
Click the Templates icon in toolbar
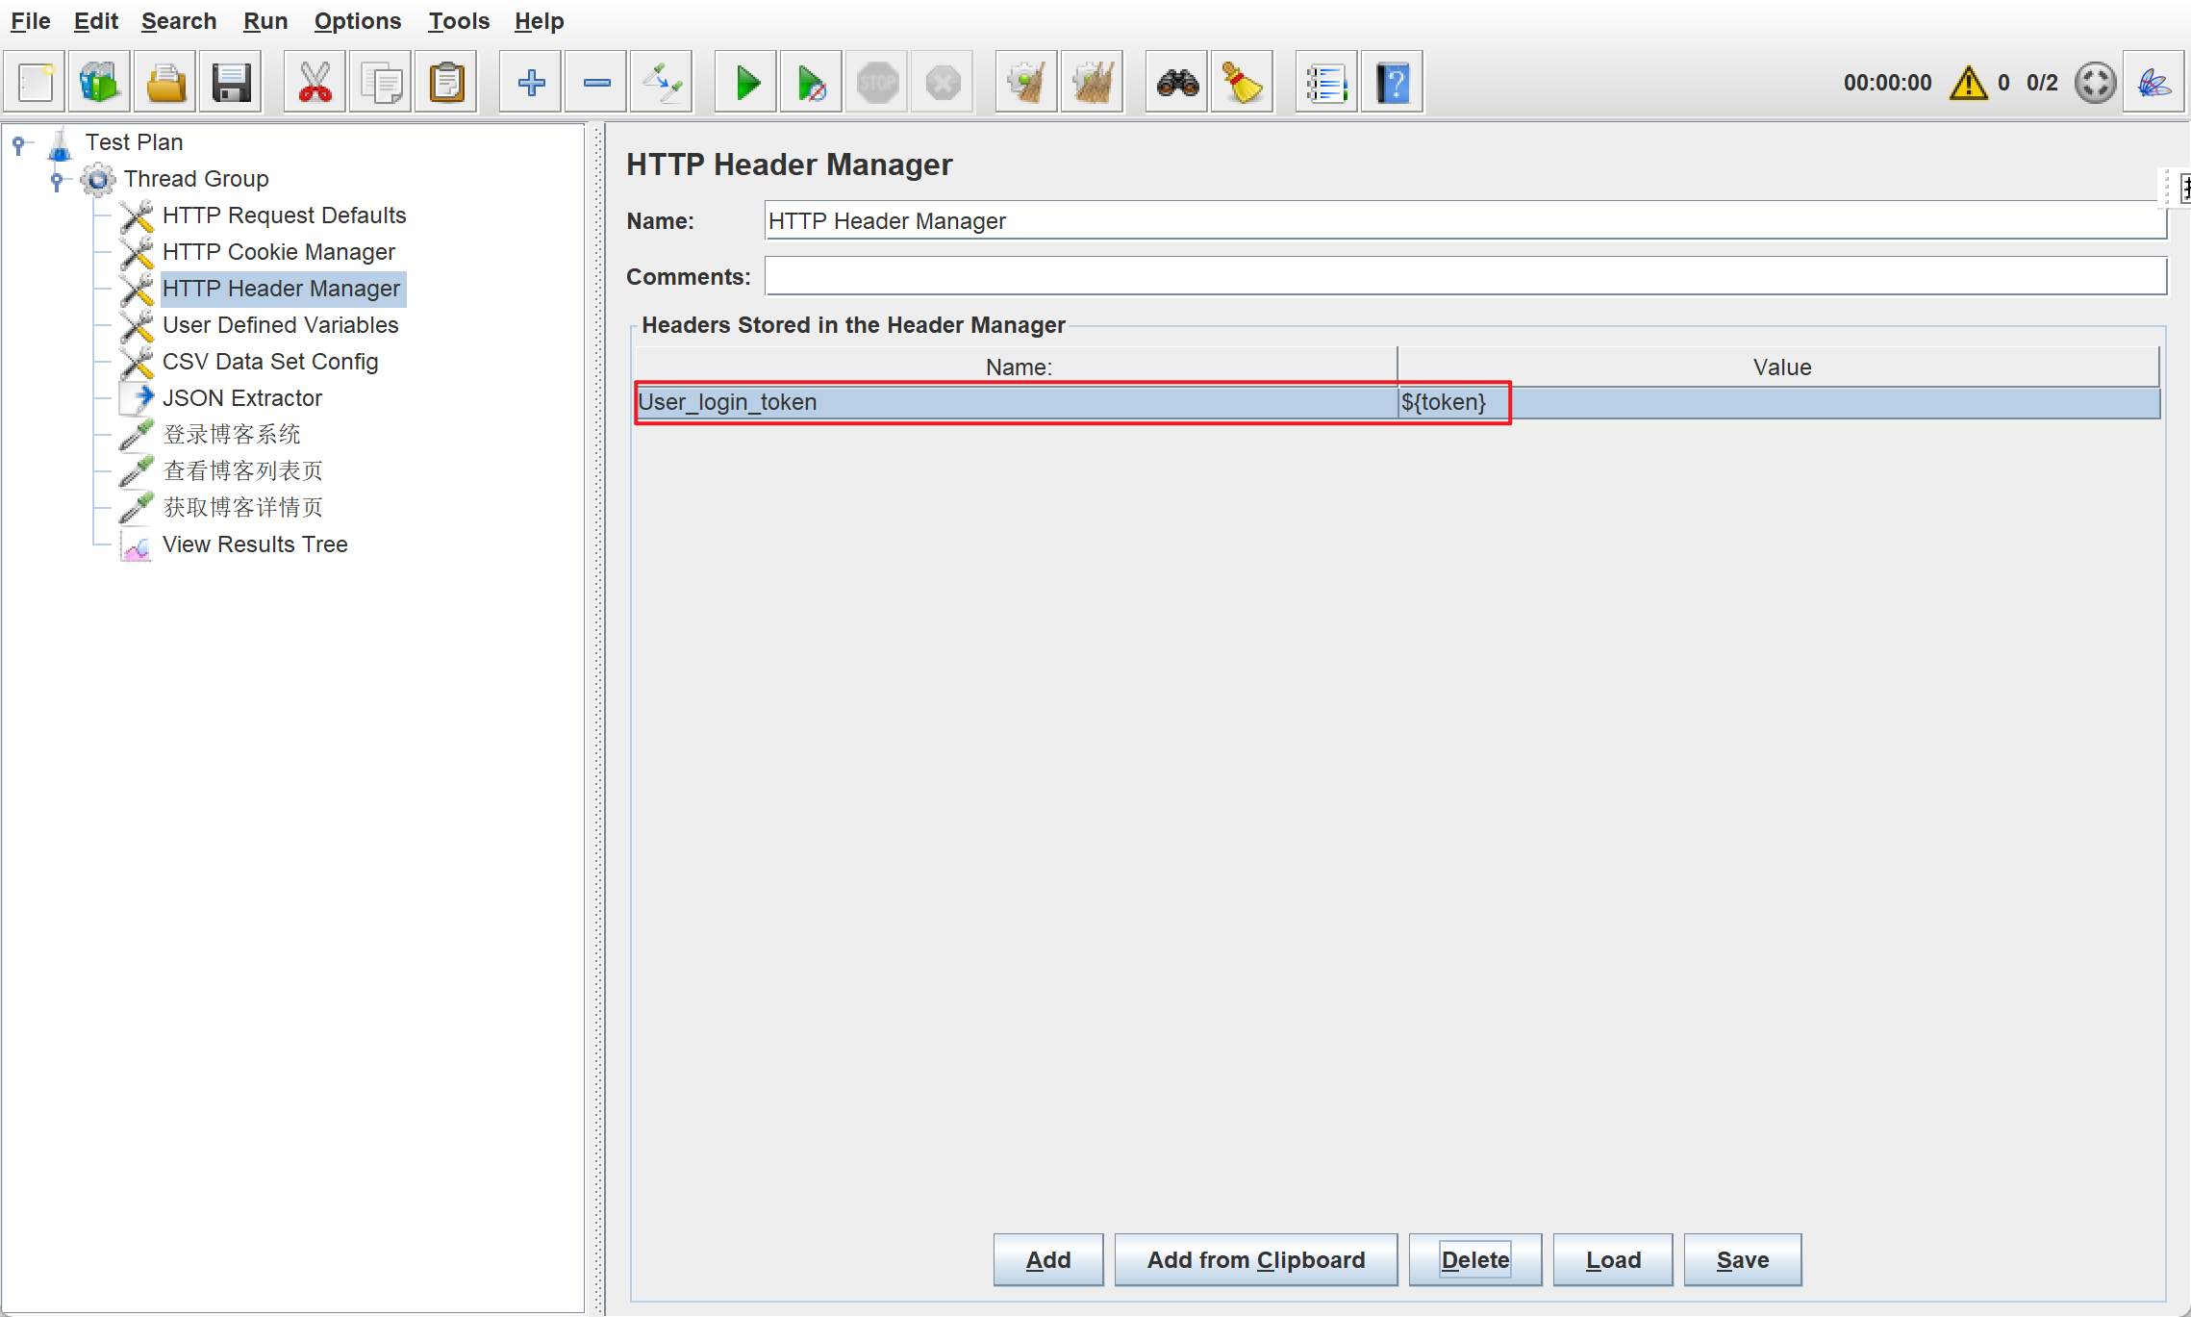pyautogui.click(x=99, y=83)
